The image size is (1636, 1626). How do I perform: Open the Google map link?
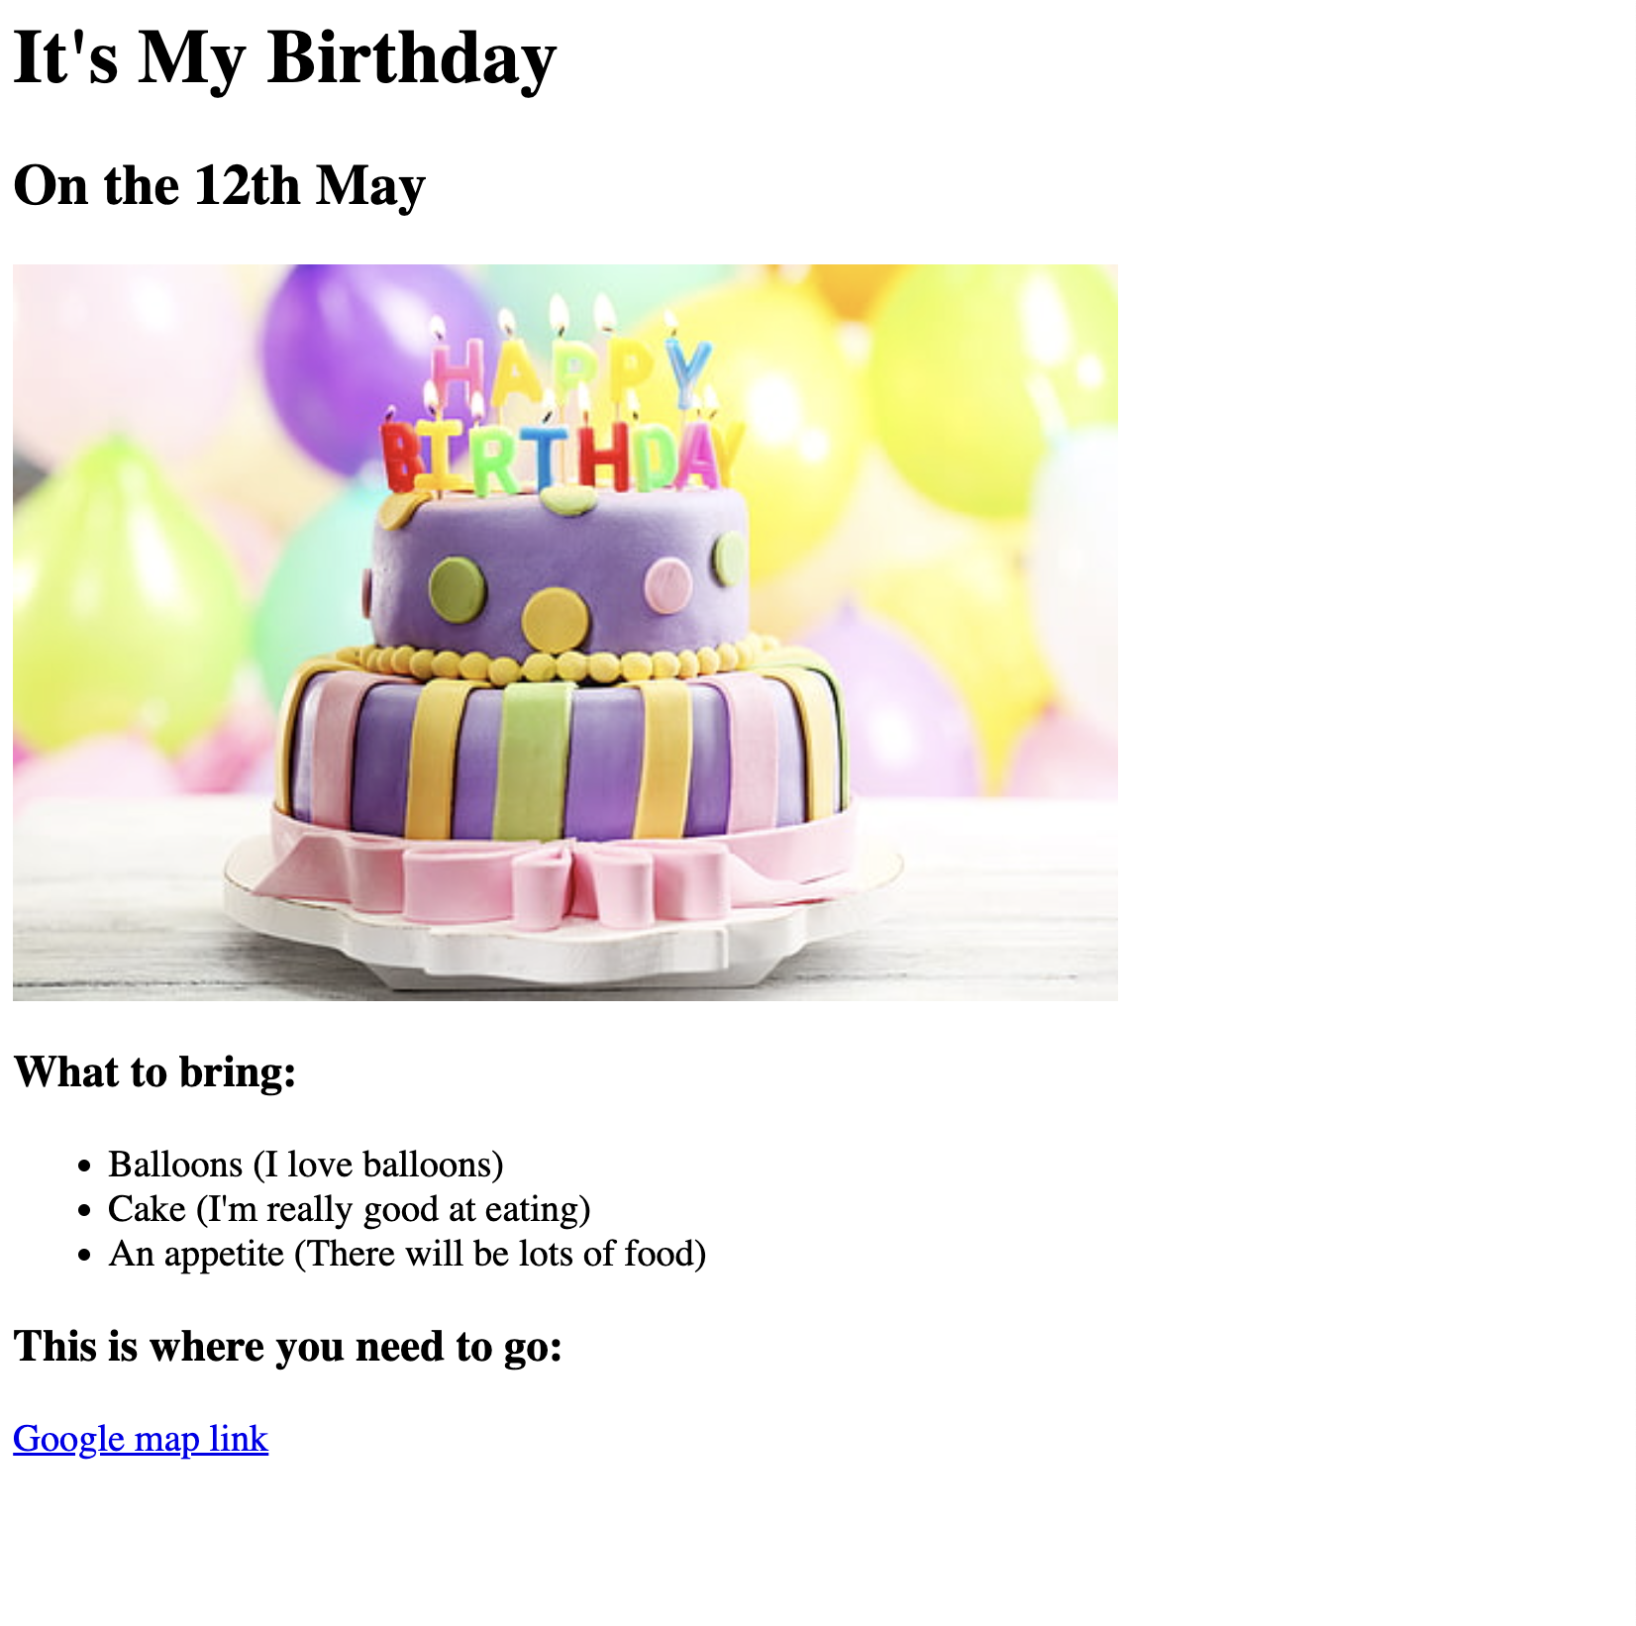click(140, 1439)
